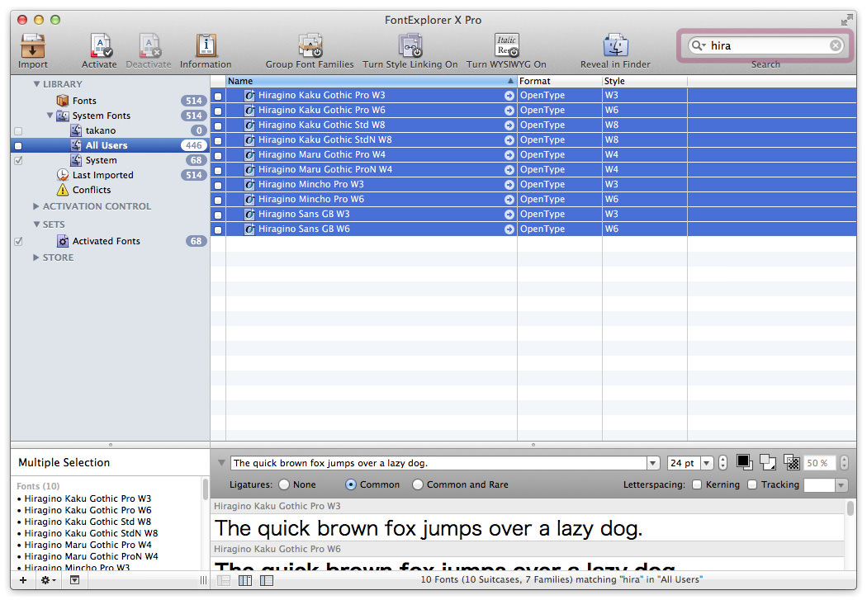
Task: Collapse the SETS section
Action: [x=36, y=224]
